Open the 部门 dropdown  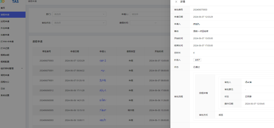79,14
